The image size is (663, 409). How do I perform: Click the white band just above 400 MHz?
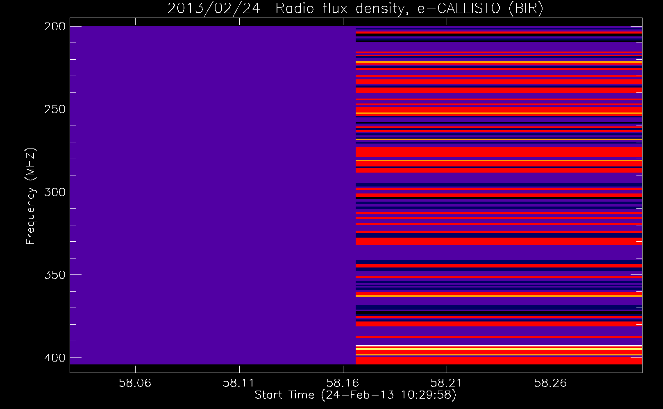[499, 346]
